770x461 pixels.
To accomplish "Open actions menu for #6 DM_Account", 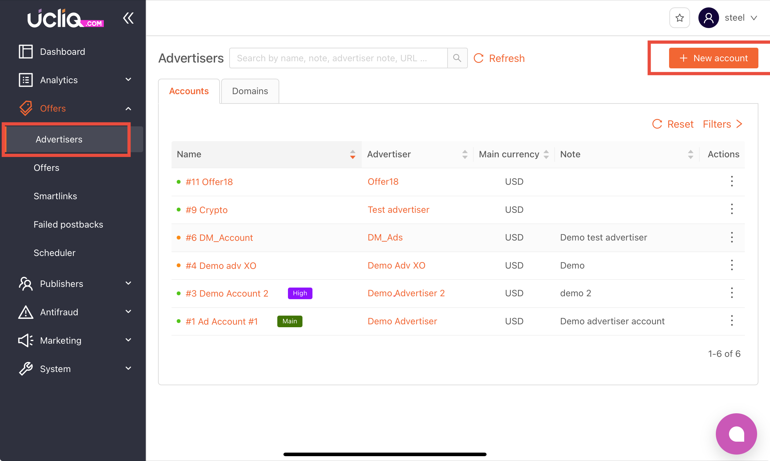I will pos(732,237).
